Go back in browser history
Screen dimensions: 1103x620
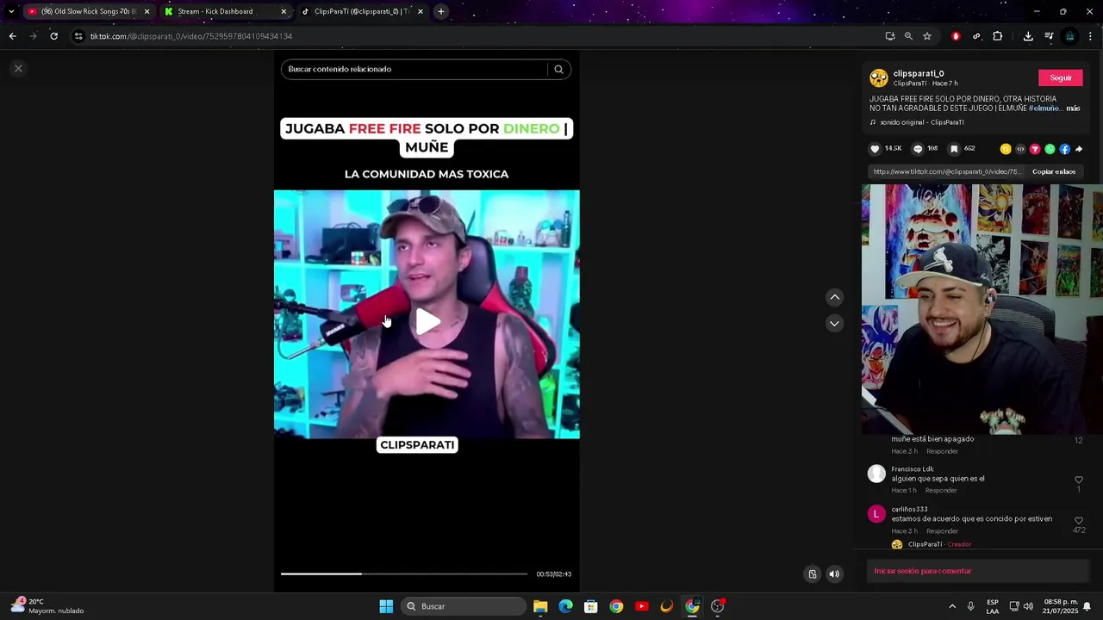12,36
